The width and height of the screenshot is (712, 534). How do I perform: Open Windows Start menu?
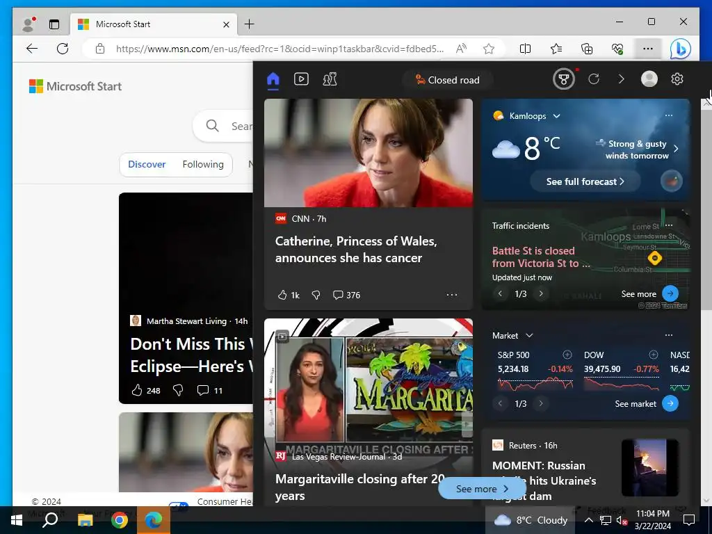tap(17, 520)
